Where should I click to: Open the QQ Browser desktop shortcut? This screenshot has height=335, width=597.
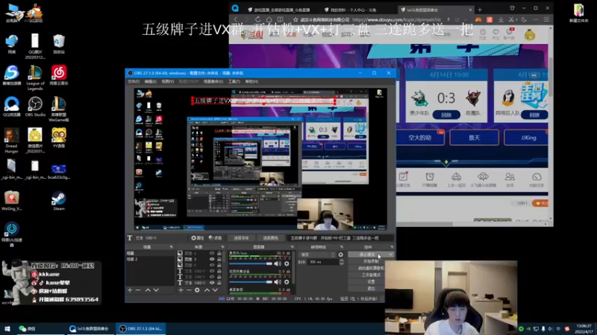(11, 106)
